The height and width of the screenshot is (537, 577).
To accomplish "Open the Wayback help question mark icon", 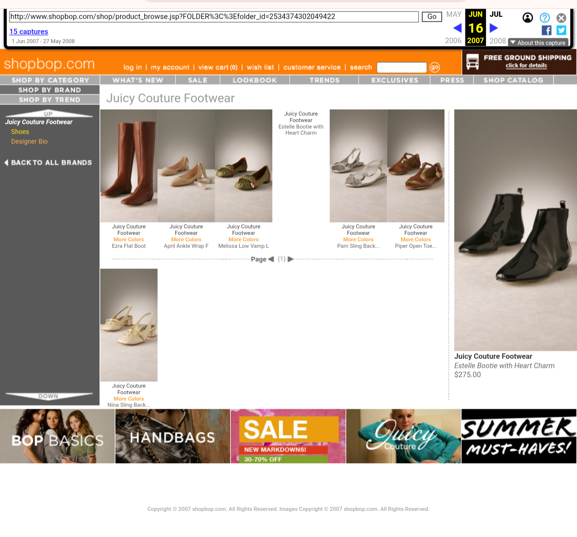I will (545, 18).
